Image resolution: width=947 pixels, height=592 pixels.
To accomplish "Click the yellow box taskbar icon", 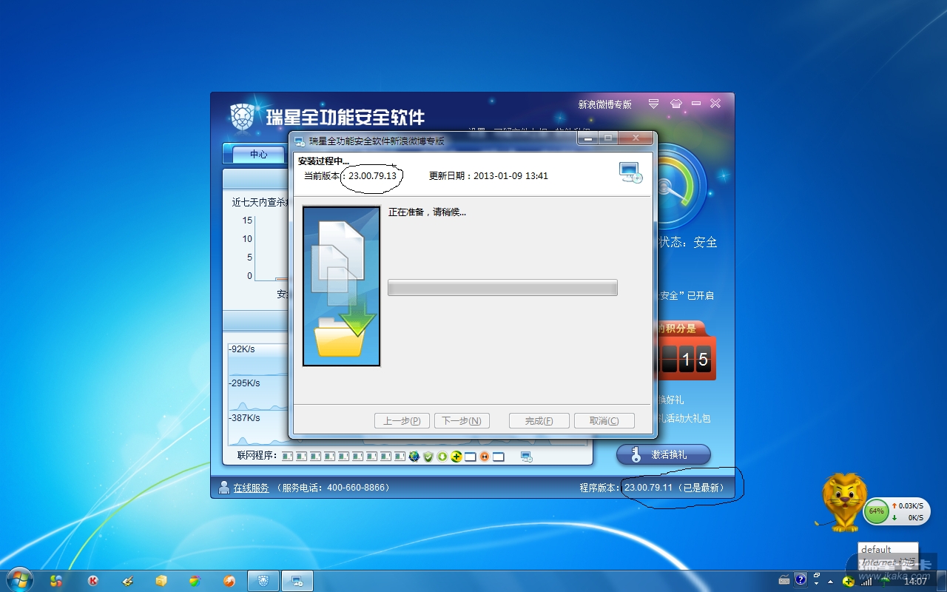I will [x=161, y=581].
